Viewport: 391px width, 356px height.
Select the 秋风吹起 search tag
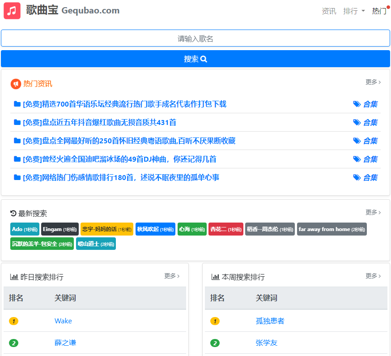click(x=155, y=229)
